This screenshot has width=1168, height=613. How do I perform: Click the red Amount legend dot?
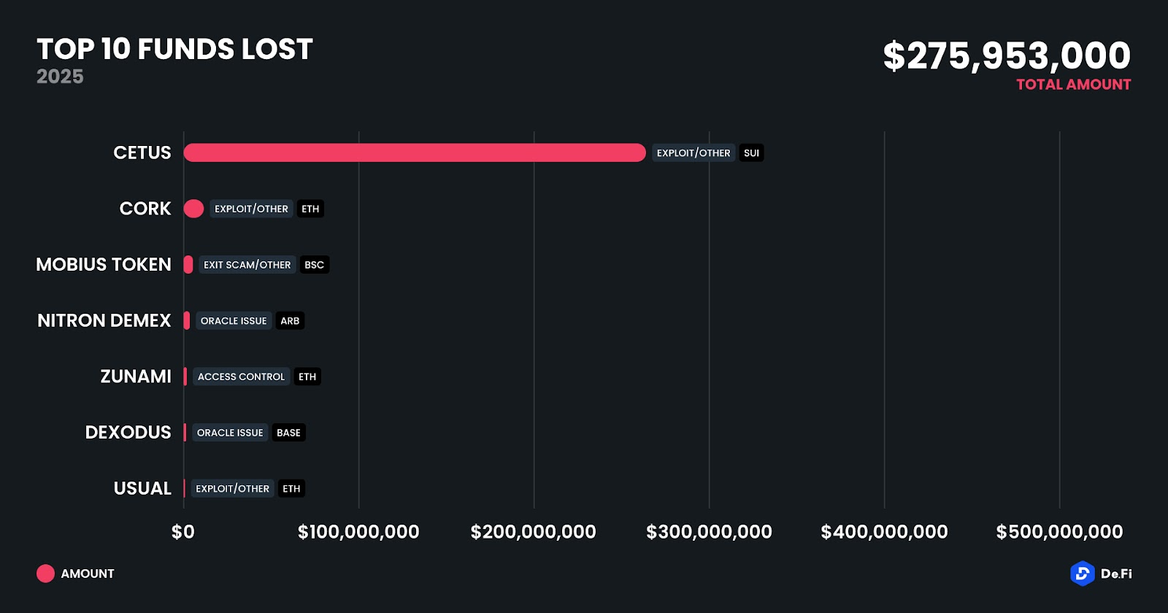45,574
